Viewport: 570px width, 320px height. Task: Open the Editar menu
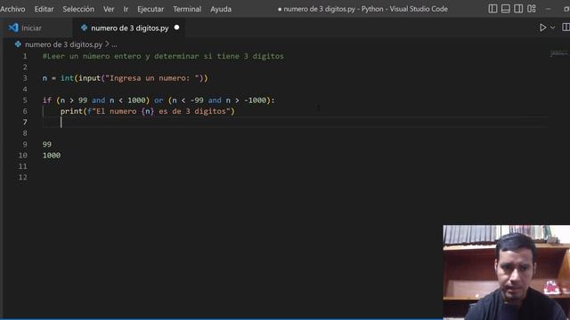click(44, 9)
